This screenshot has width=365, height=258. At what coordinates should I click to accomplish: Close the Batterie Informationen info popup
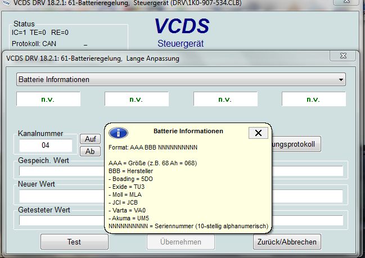258,133
